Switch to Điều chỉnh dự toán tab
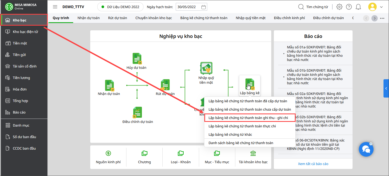This screenshot has width=389, height=176. pyautogui.click(x=328, y=18)
